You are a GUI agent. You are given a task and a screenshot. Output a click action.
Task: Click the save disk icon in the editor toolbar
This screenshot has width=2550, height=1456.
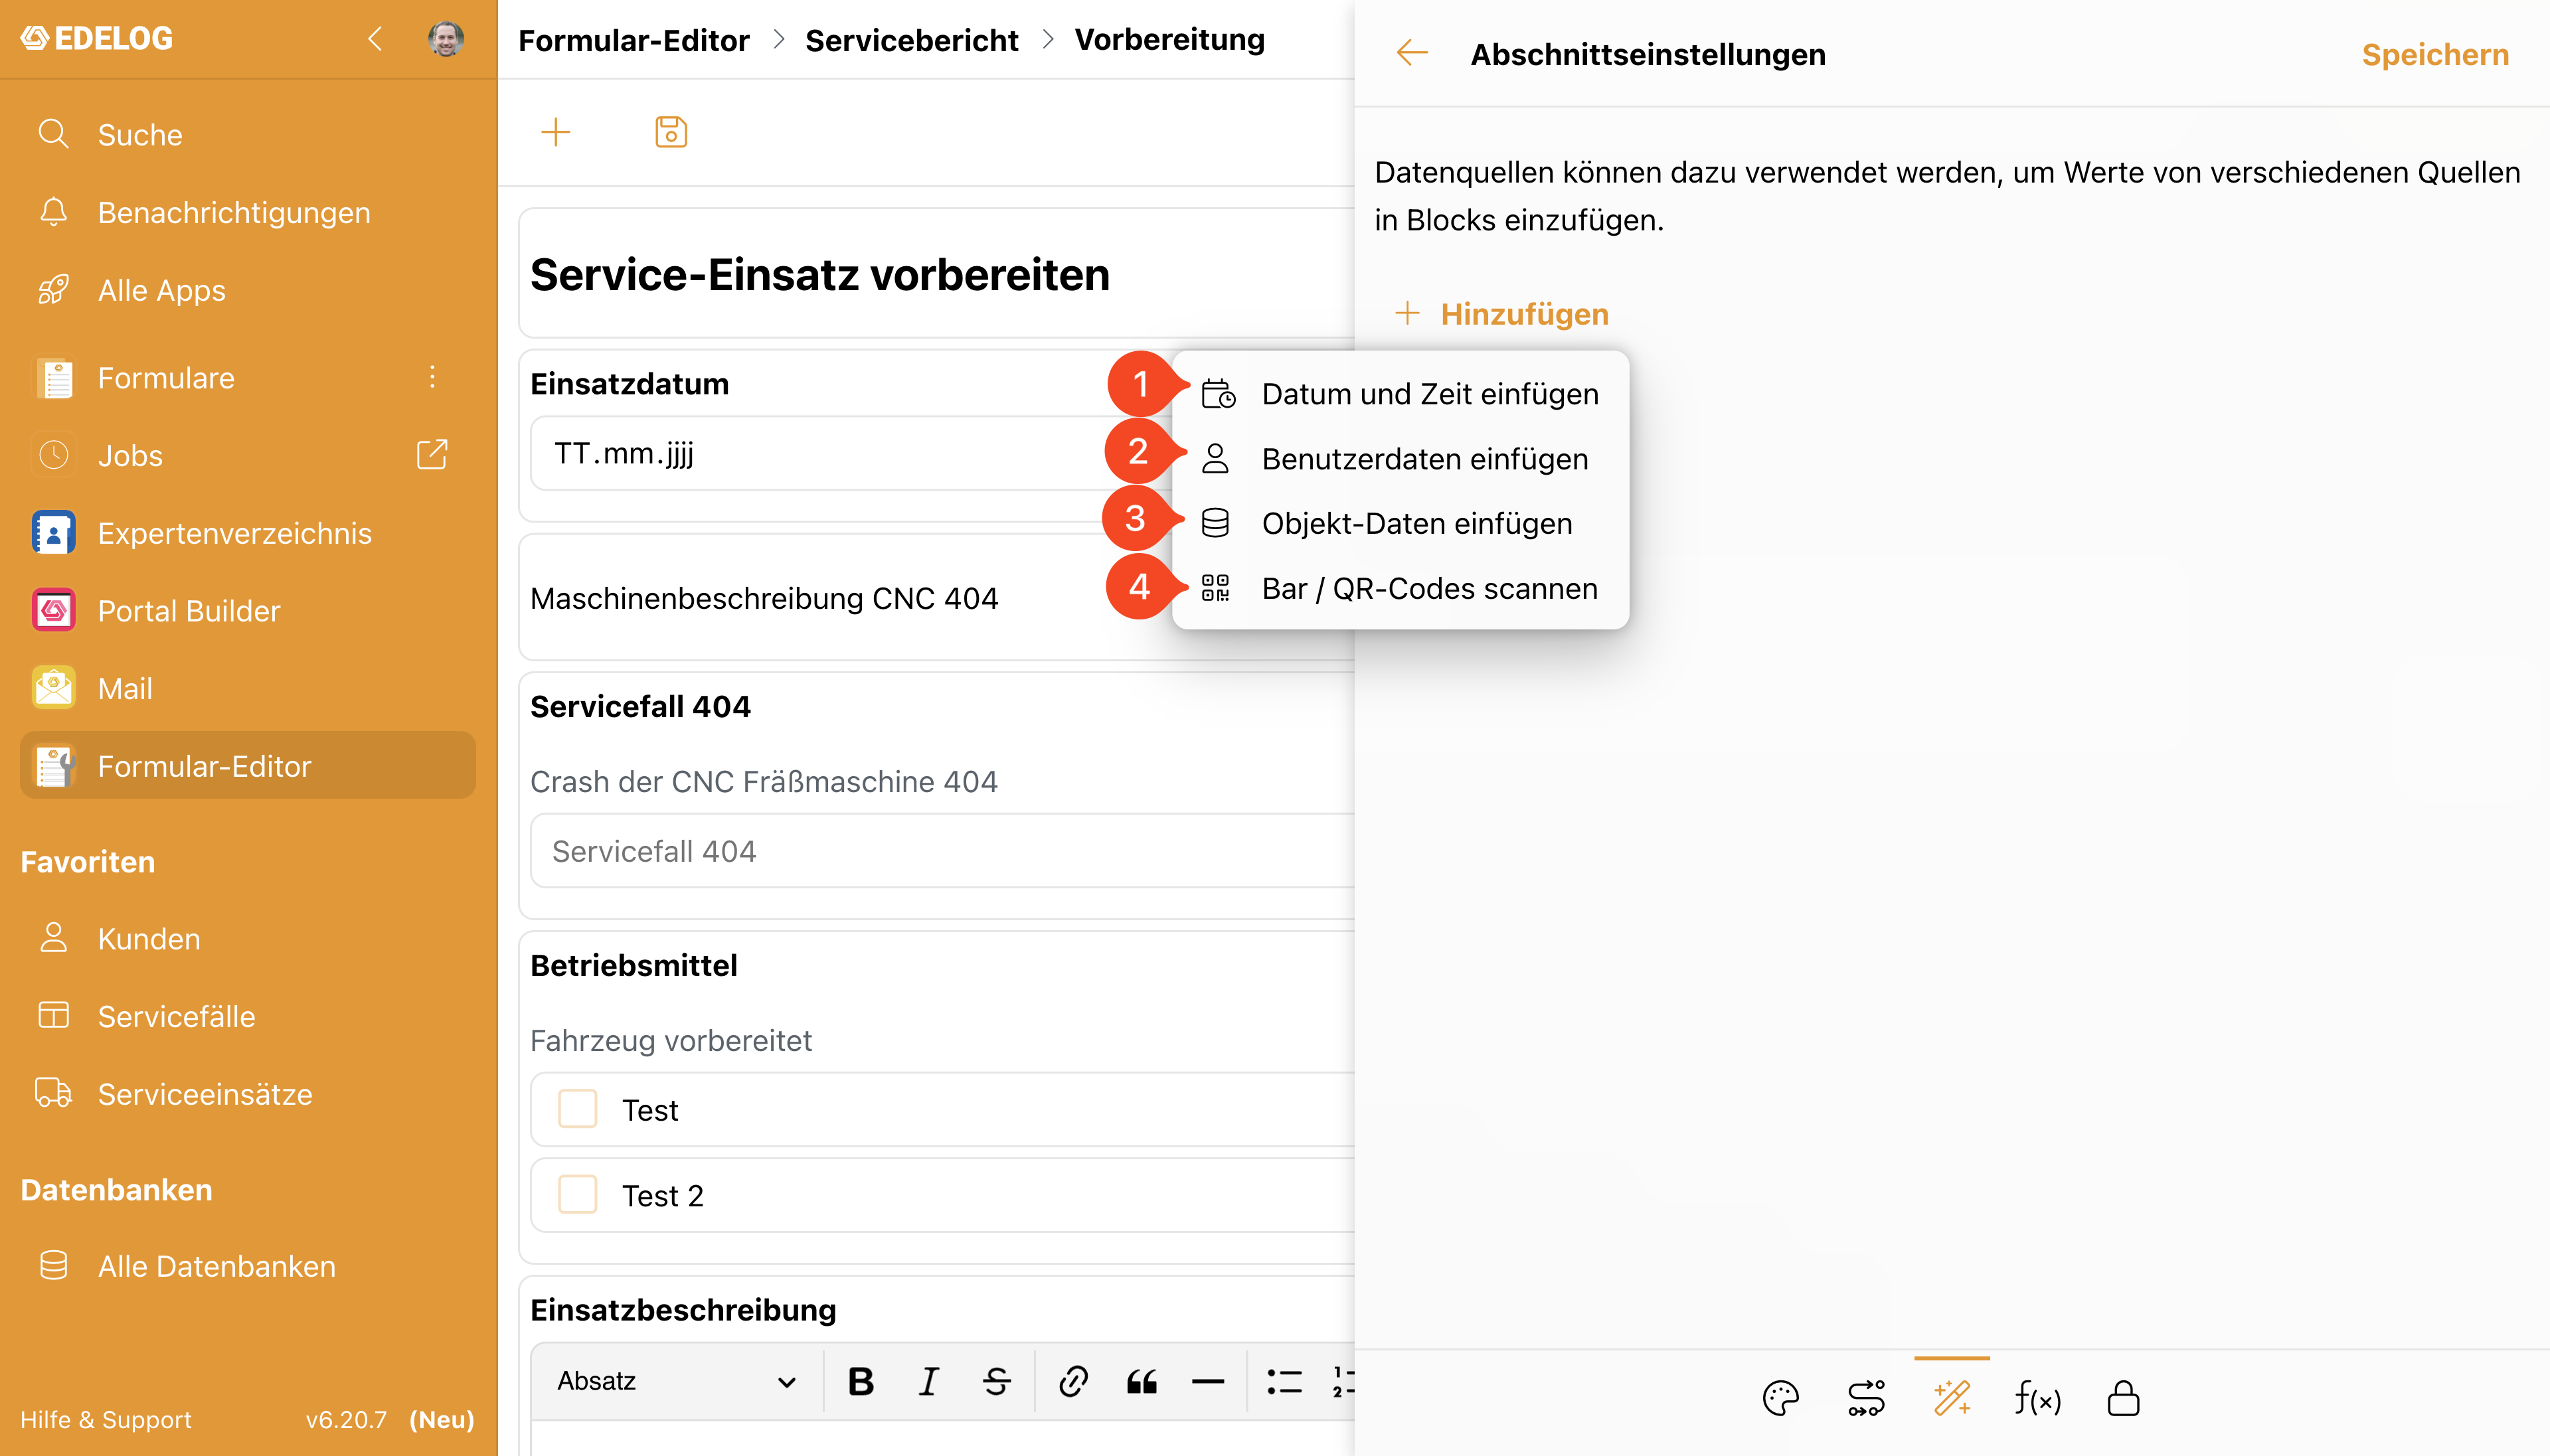671,132
